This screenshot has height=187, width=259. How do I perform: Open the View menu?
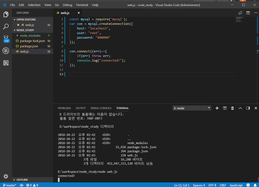(48, 5)
